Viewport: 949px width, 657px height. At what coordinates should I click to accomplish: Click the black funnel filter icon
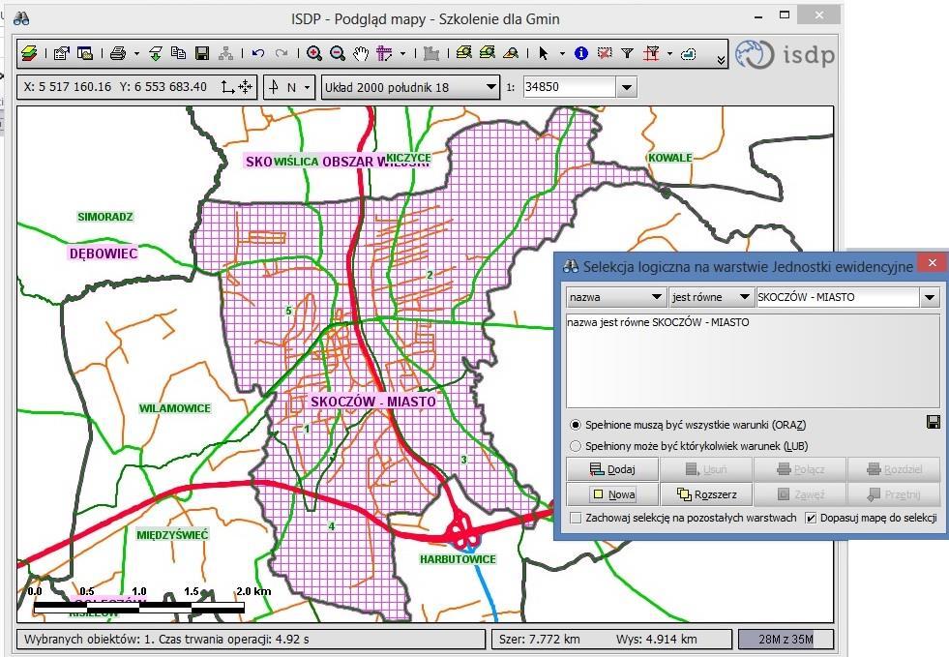pos(628,54)
